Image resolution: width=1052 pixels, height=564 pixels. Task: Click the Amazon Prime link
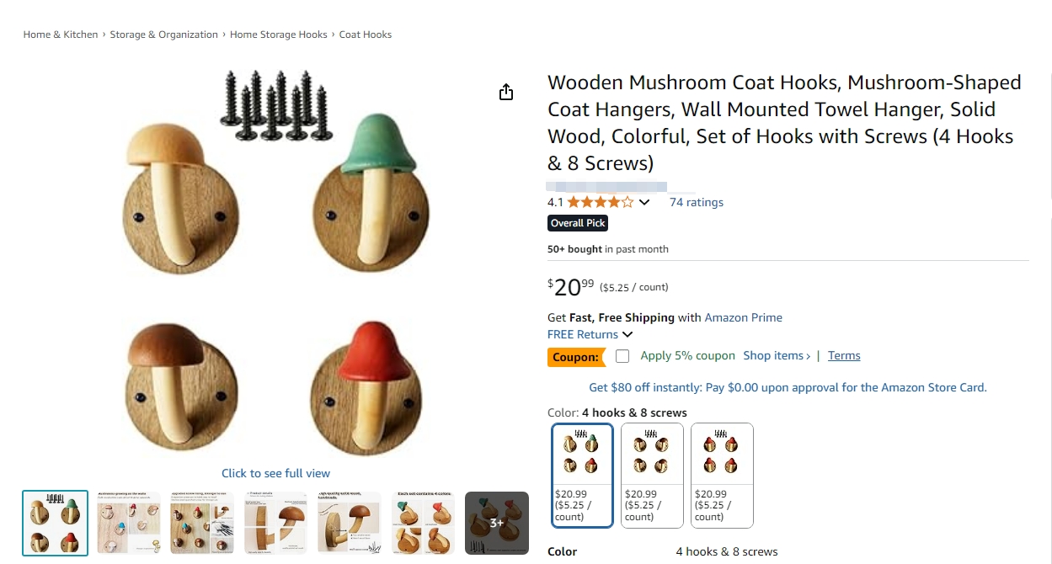744,317
